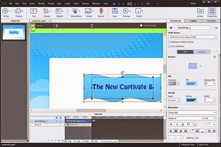Align text left in Character section

(x=171, y=131)
